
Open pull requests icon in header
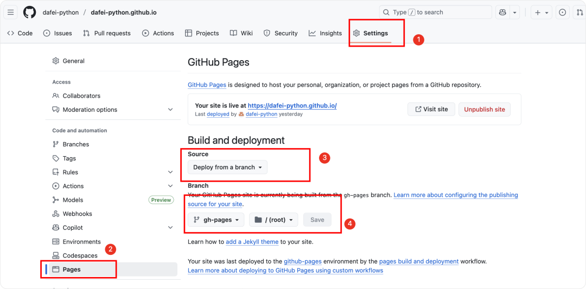pyautogui.click(x=579, y=12)
